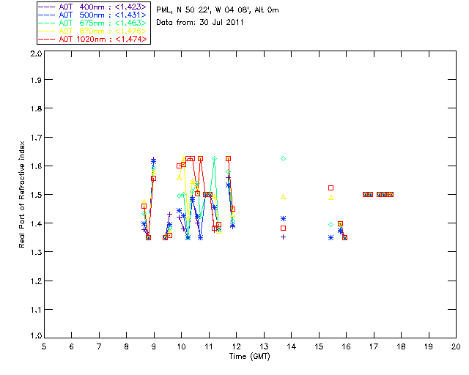Click the x-axis tick label 12

(236, 346)
